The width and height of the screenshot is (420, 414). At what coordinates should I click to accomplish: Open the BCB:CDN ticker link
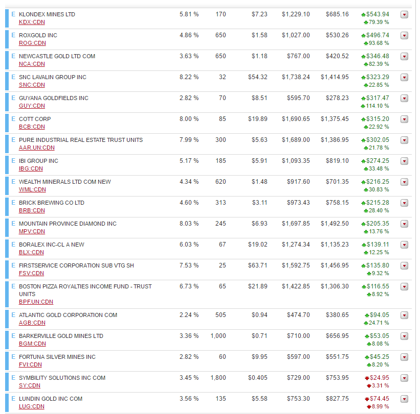(32, 127)
